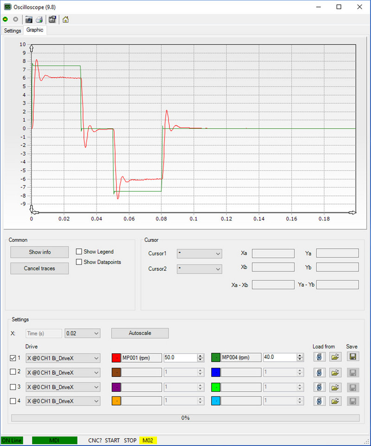Switch to the Settings tab
The width and height of the screenshot is (371, 446).
click(13, 31)
